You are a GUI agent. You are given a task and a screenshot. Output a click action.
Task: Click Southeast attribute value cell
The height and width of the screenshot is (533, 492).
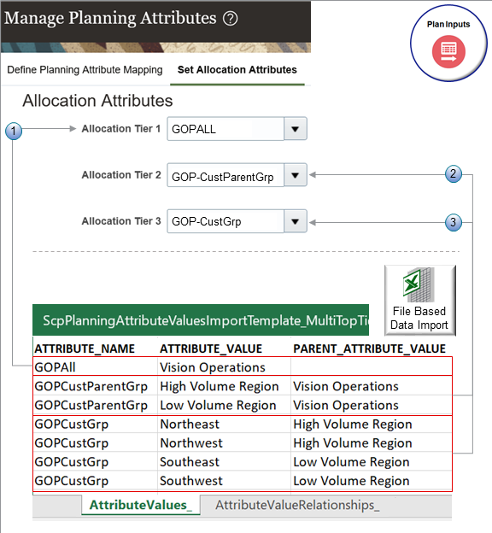pyautogui.click(x=224, y=462)
